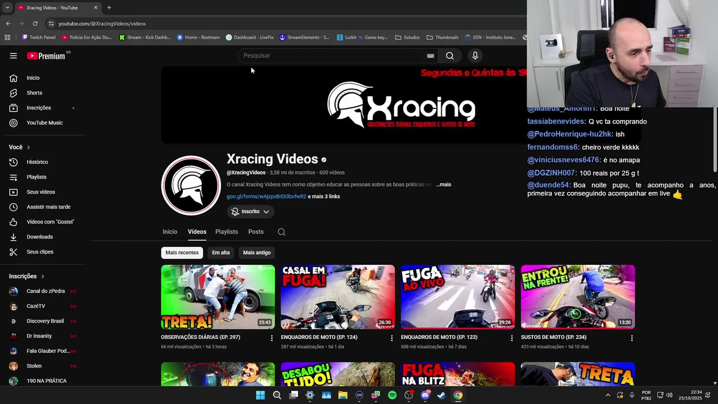Open the Fuga ao Vivo video thumbnail
This screenshot has height=404, width=718.
458,297
